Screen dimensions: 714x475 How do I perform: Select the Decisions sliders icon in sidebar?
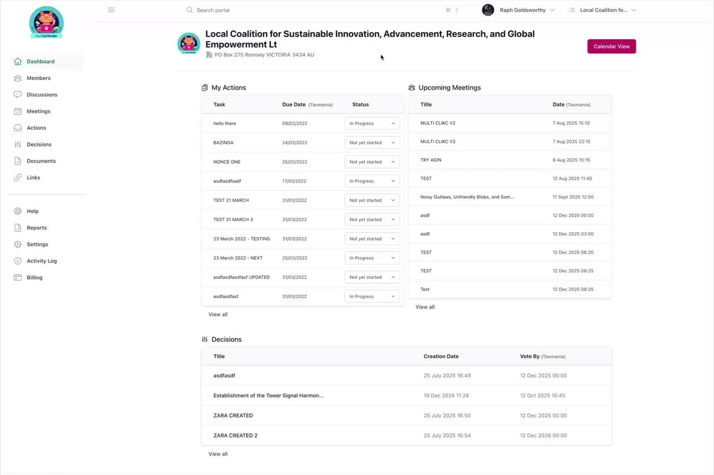point(18,144)
